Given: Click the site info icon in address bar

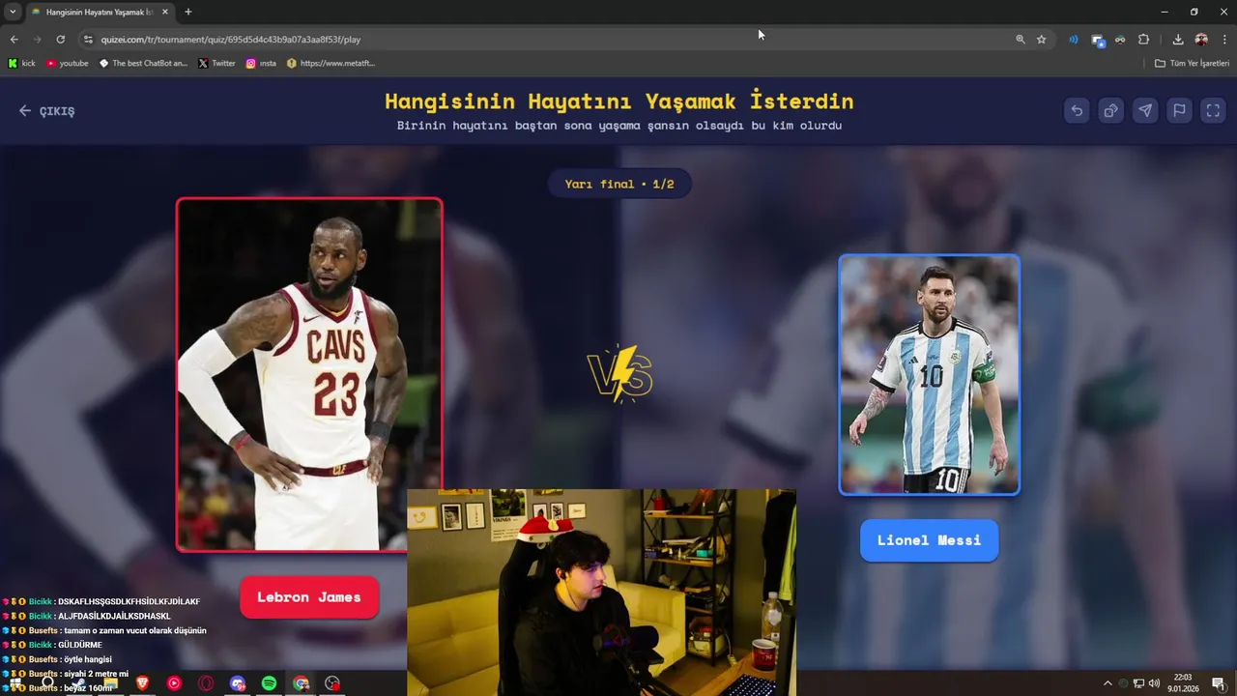Looking at the screenshot, I should tap(88, 40).
